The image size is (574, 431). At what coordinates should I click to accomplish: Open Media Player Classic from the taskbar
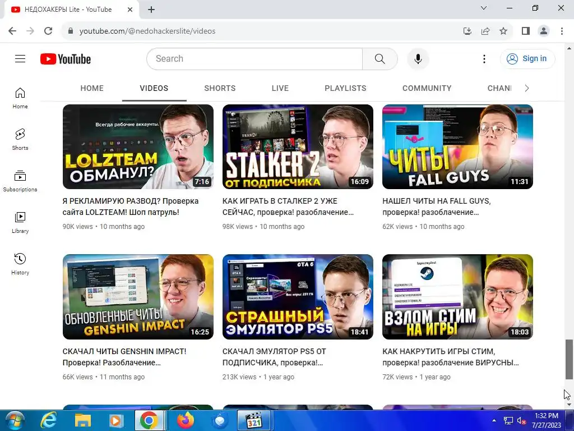pyautogui.click(x=254, y=420)
